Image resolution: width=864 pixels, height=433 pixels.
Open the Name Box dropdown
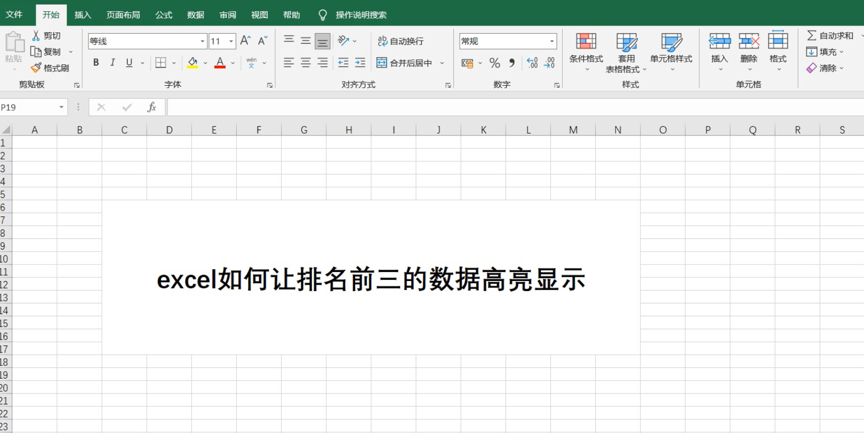pos(61,107)
